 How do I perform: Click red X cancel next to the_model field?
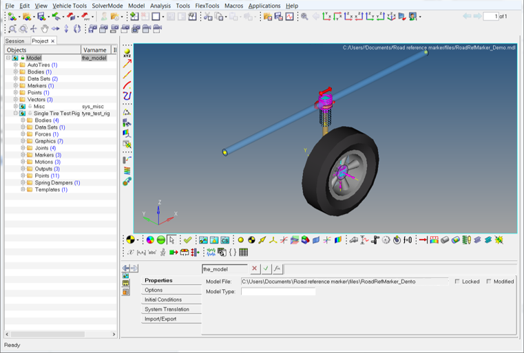255,269
